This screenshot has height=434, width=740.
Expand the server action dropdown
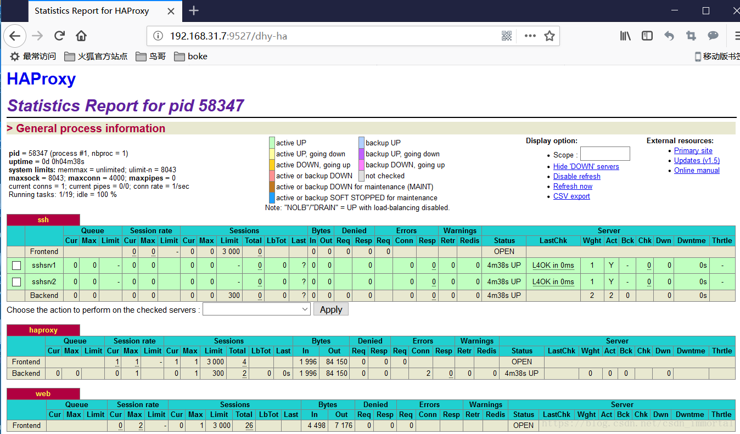(x=256, y=309)
